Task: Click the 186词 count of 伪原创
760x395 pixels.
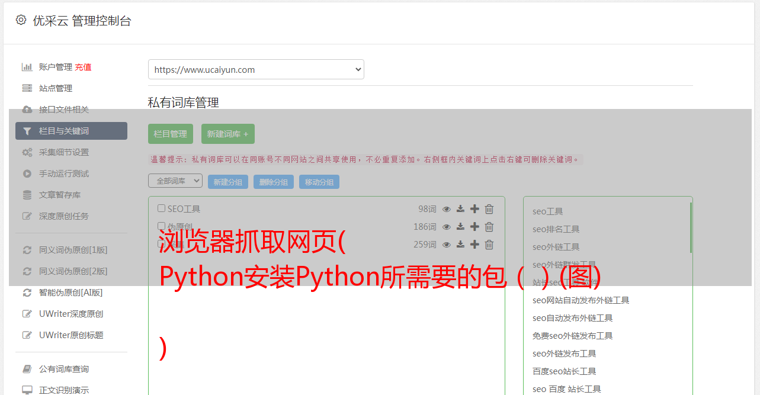Action: click(x=425, y=227)
